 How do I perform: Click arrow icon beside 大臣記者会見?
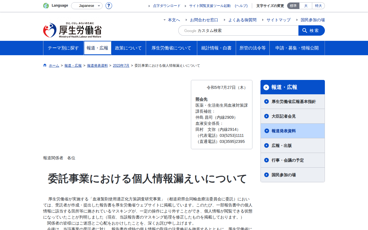pos(267,116)
